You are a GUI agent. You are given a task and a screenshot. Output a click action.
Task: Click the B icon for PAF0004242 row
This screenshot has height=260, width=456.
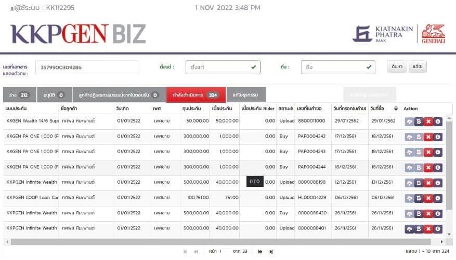[x=419, y=136]
